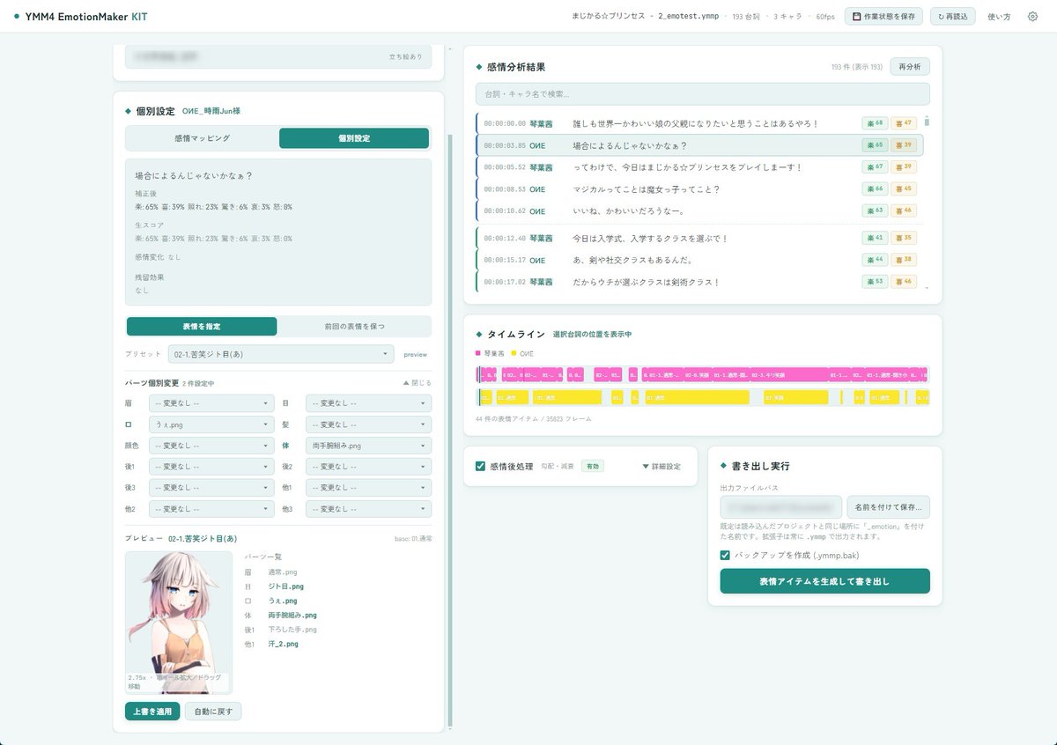Open the 顔色 part dropdown
Image resolution: width=1057 pixels, height=745 pixels.
[211, 446]
